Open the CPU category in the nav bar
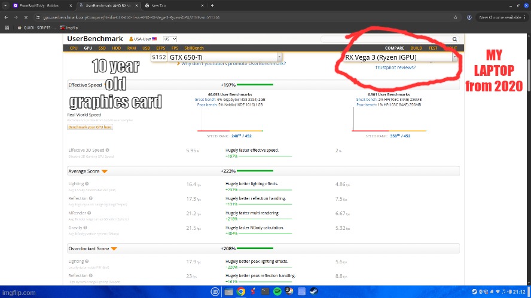Viewport: 531px width, 298px height. click(x=74, y=48)
